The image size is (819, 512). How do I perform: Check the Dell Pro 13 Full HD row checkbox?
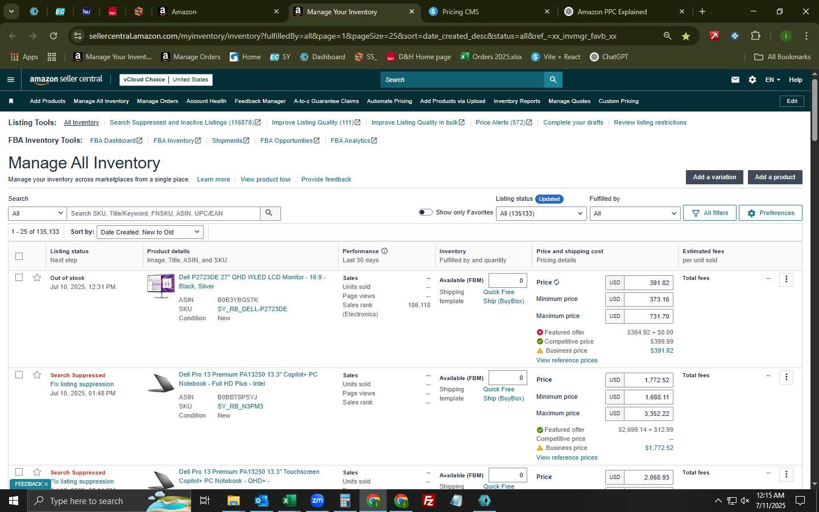19,375
